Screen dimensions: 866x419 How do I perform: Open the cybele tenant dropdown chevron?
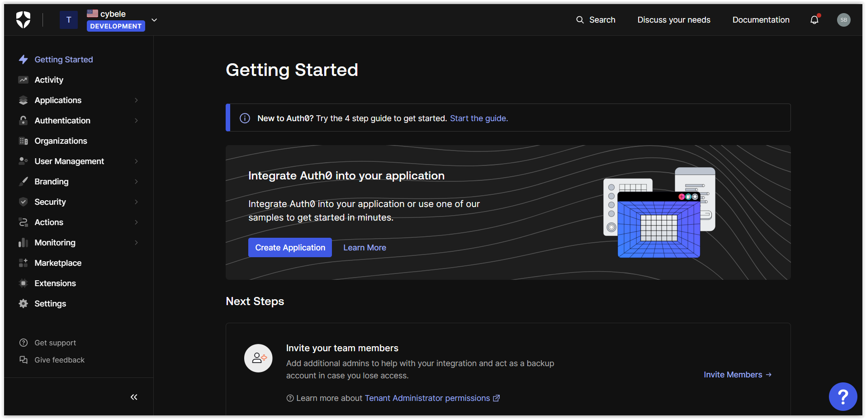point(154,20)
